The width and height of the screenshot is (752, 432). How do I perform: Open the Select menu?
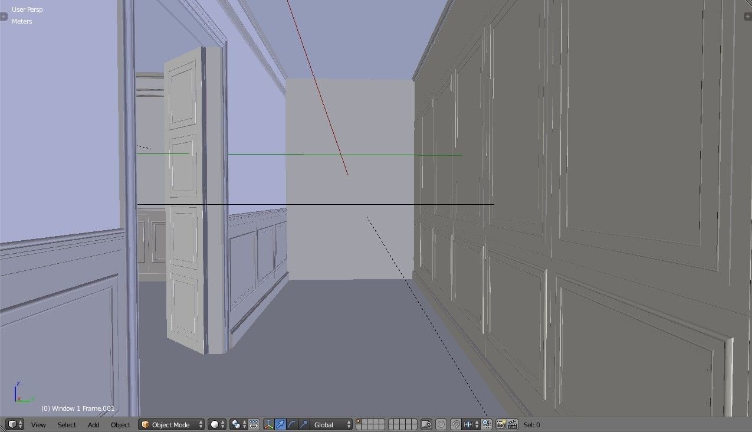pos(67,425)
